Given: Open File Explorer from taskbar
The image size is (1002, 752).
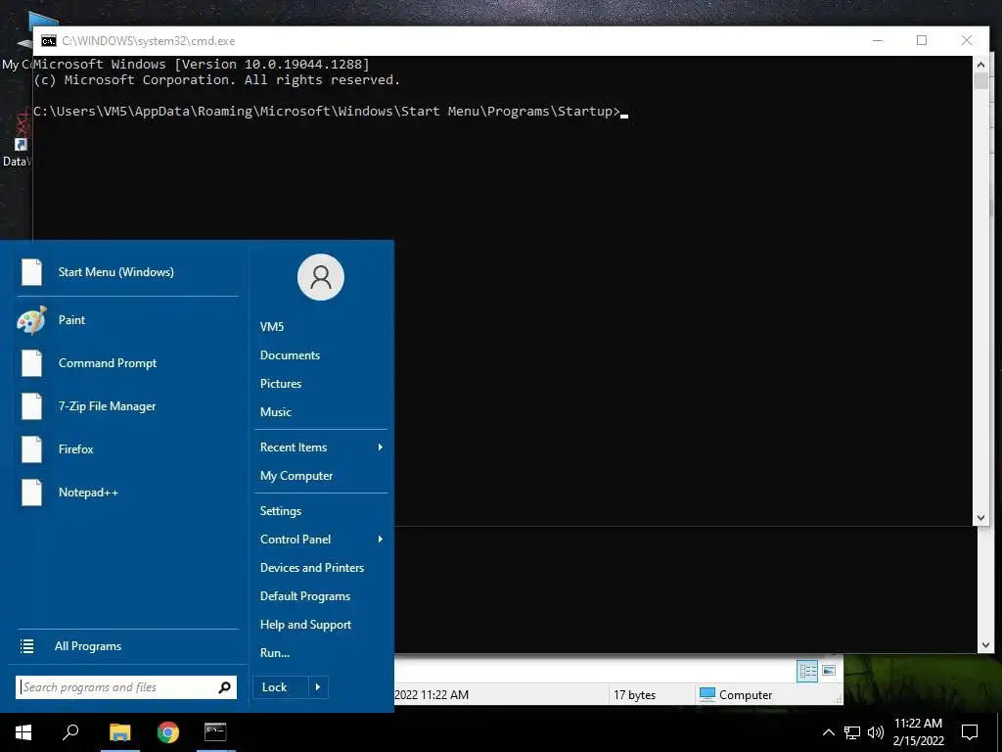Looking at the screenshot, I should tap(119, 732).
